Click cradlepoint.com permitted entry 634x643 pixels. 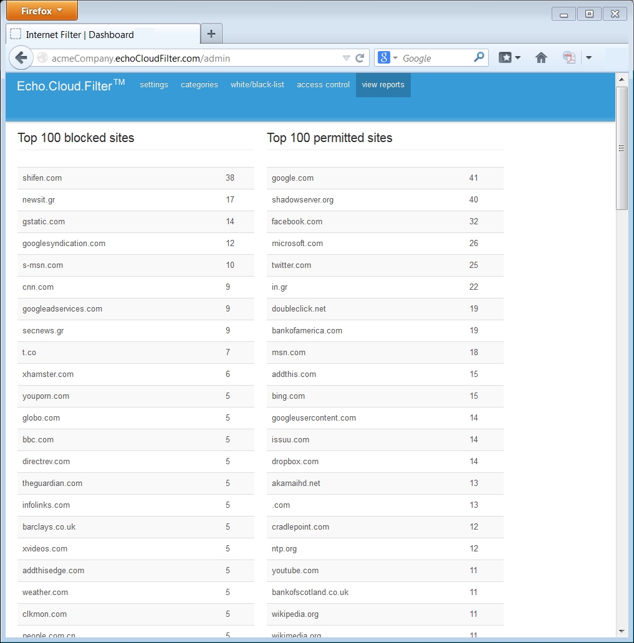tap(300, 527)
